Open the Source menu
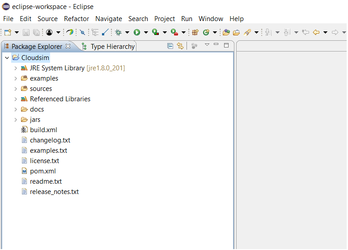The image size is (348, 250). click(x=47, y=19)
